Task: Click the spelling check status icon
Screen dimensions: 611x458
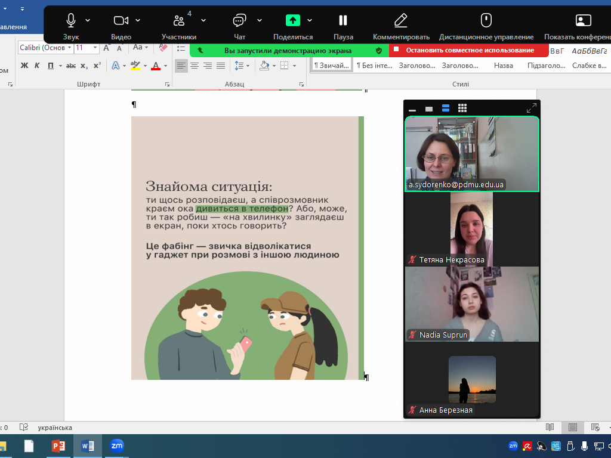Action: pos(24,428)
